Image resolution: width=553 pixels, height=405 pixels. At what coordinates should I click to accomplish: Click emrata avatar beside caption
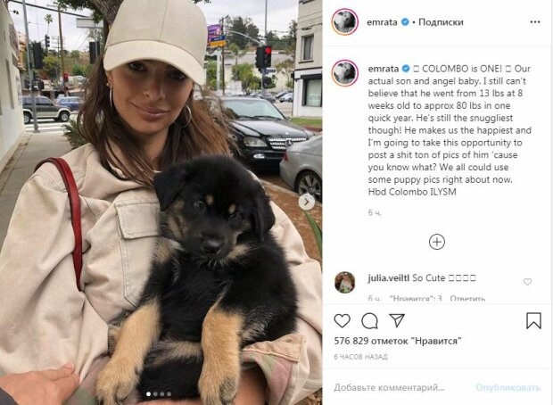[344, 73]
